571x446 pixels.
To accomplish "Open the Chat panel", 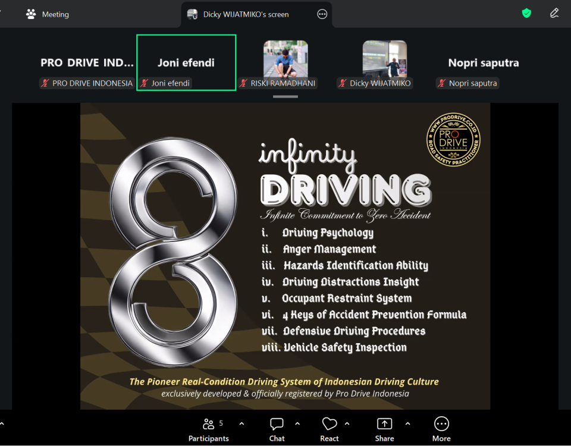I will click(277, 429).
